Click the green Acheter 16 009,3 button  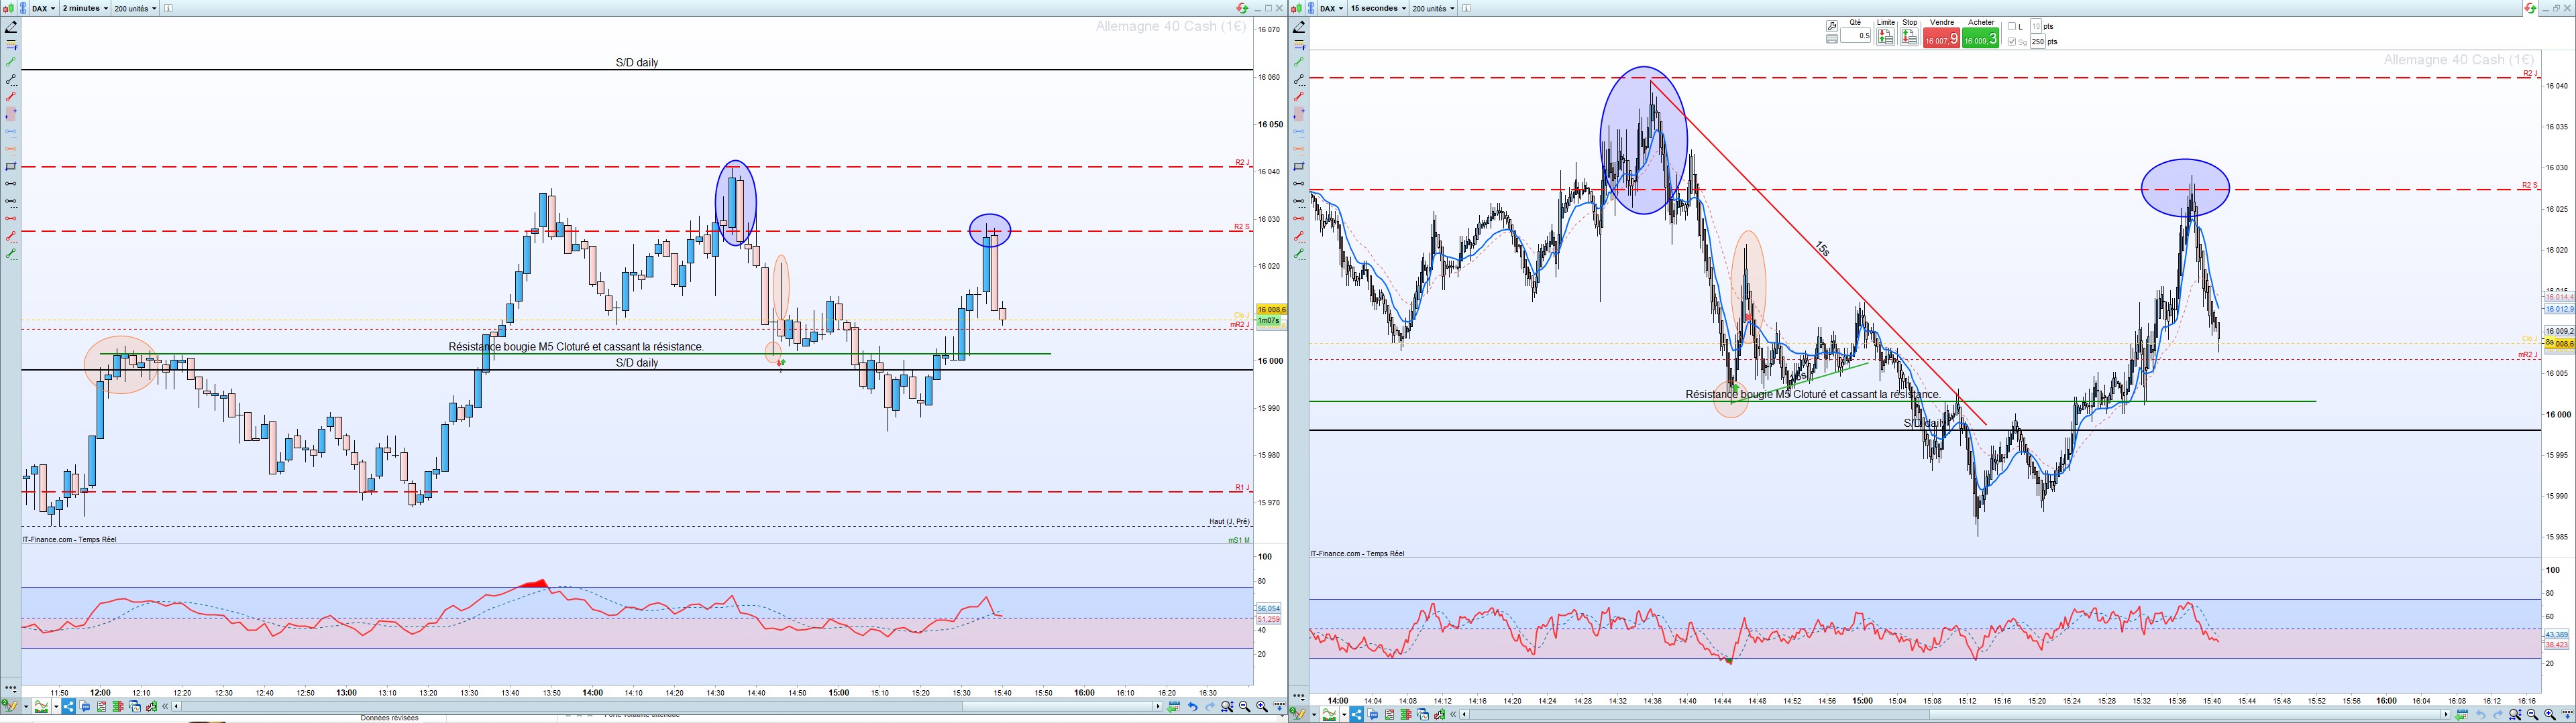click(x=1980, y=38)
